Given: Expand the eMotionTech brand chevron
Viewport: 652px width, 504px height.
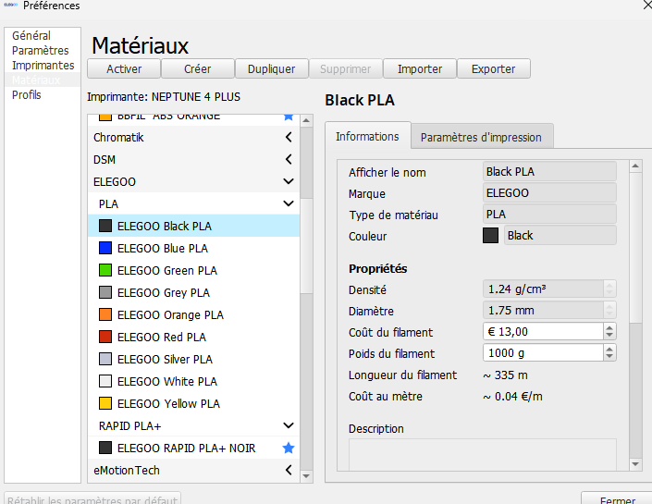Looking at the screenshot, I should 289,470.
